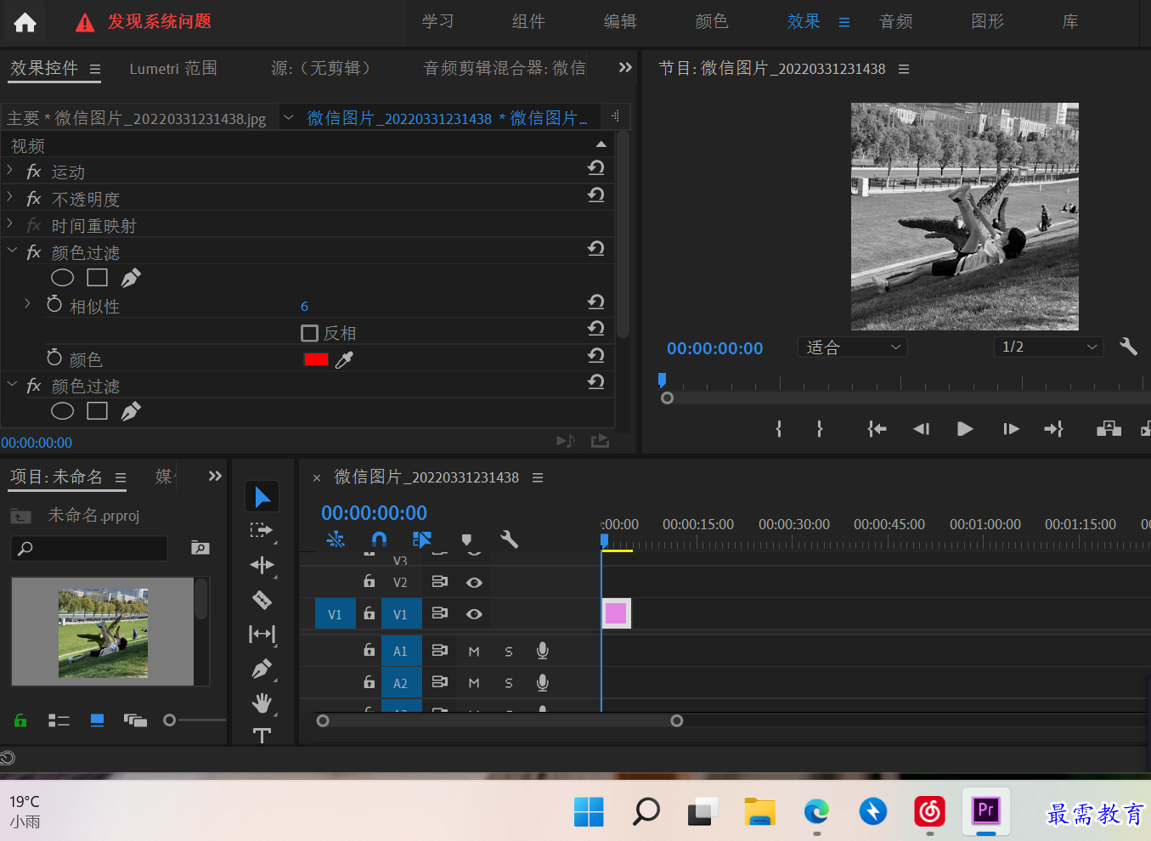The height and width of the screenshot is (841, 1151).
Task: Mute audio track A1
Action: point(474,652)
